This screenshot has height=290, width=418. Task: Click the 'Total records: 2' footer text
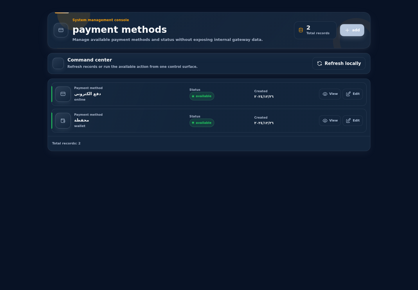[66, 143]
